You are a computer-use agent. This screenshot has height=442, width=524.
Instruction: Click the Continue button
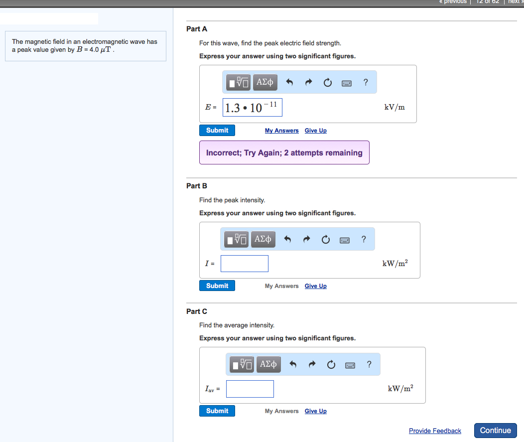point(496,431)
